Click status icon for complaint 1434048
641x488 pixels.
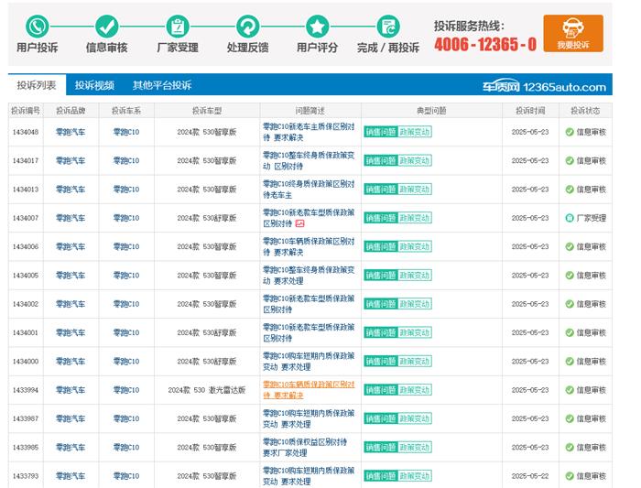coord(570,132)
